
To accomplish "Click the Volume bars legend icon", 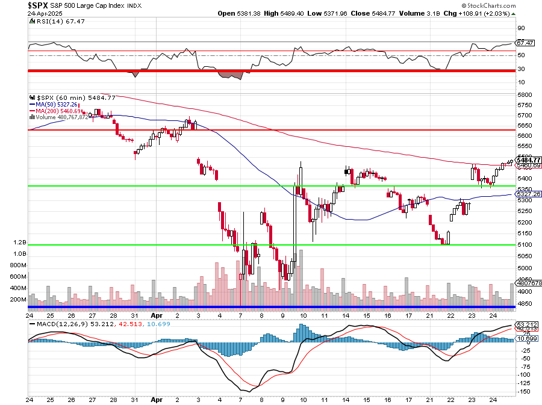I will coord(33,117).
